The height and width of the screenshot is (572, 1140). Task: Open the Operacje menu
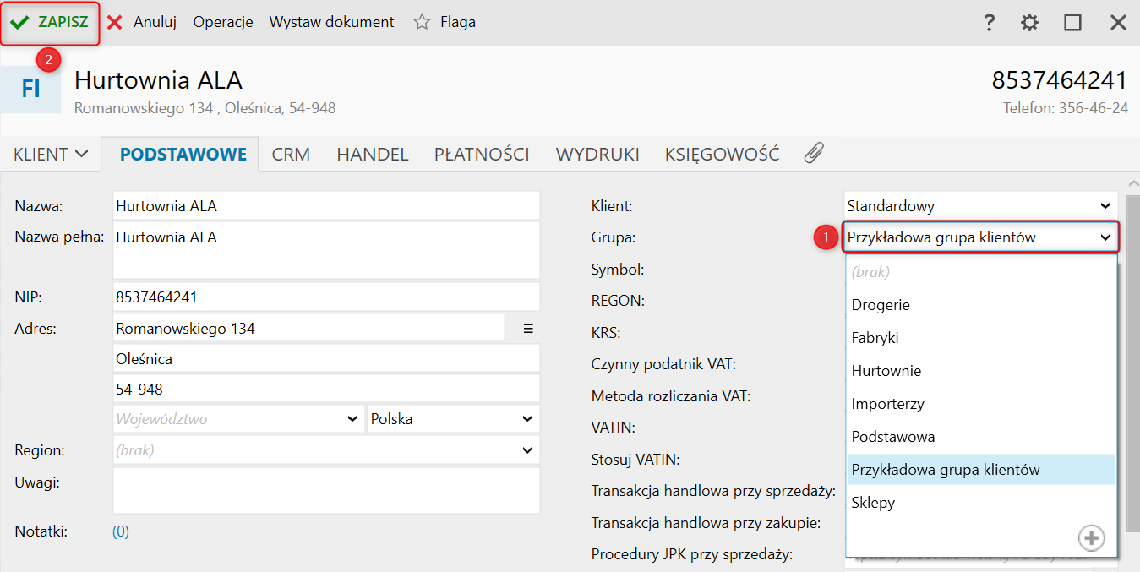(223, 23)
